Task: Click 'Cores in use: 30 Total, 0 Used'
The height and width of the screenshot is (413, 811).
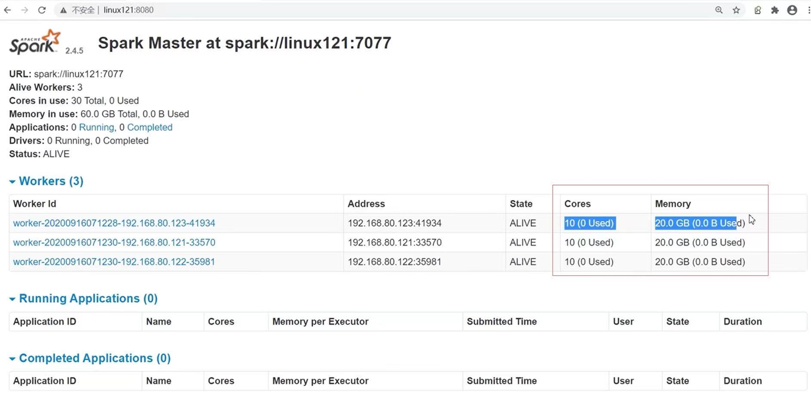Action: tap(74, 101)
